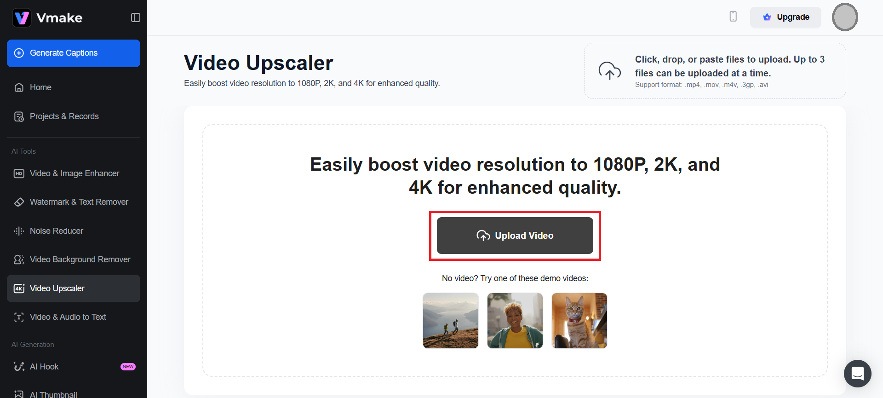This screenshot has height=398, width=883.
Task: Open the chat support bubble
Action: tap(857, 373)
